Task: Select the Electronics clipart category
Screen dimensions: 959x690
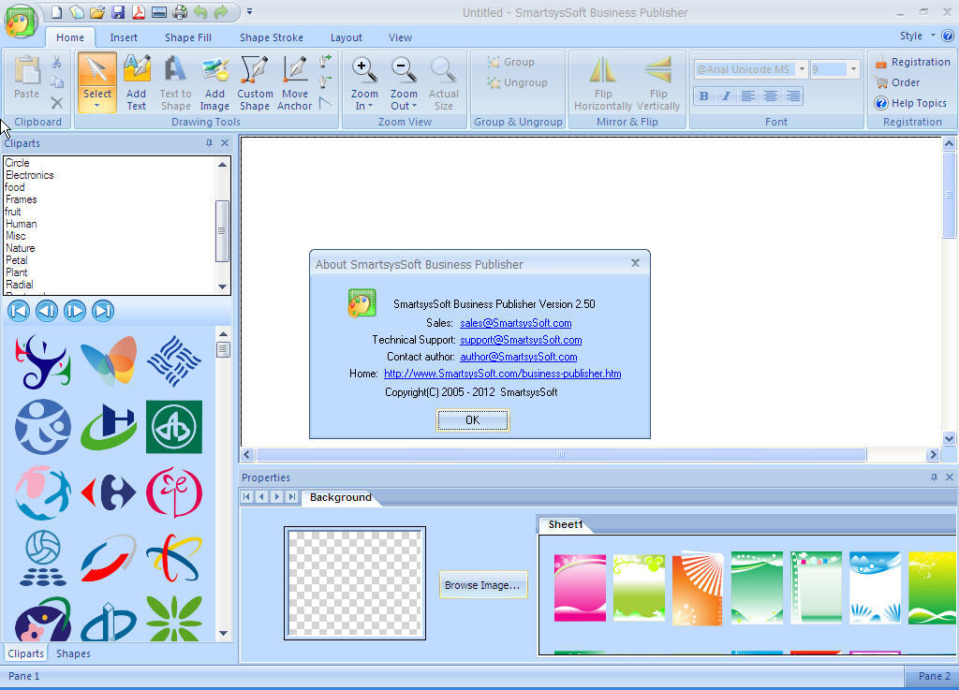Action: (29, 175)
